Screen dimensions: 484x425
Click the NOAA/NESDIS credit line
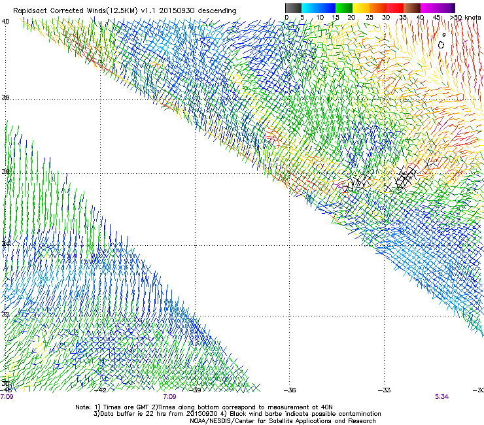coord(283,420)
